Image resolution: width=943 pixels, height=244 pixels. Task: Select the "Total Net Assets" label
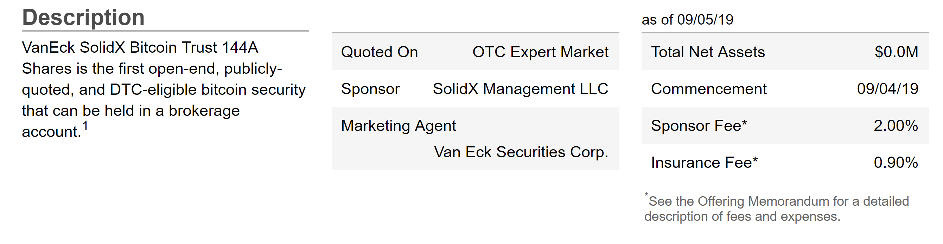coord(708,52)
